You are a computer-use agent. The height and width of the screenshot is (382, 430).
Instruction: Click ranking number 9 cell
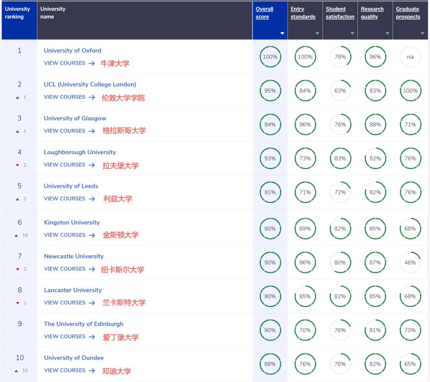(x=20, y=330)
